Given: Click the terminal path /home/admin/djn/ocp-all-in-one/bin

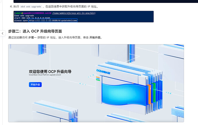Looking at the screenshot, I should point(73,13).
